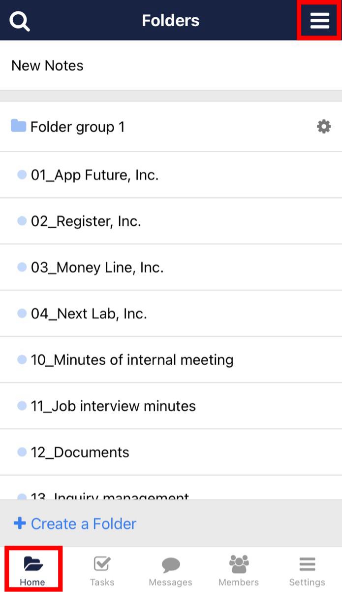Select 11_Job interview minutes folder

point(113,406)
